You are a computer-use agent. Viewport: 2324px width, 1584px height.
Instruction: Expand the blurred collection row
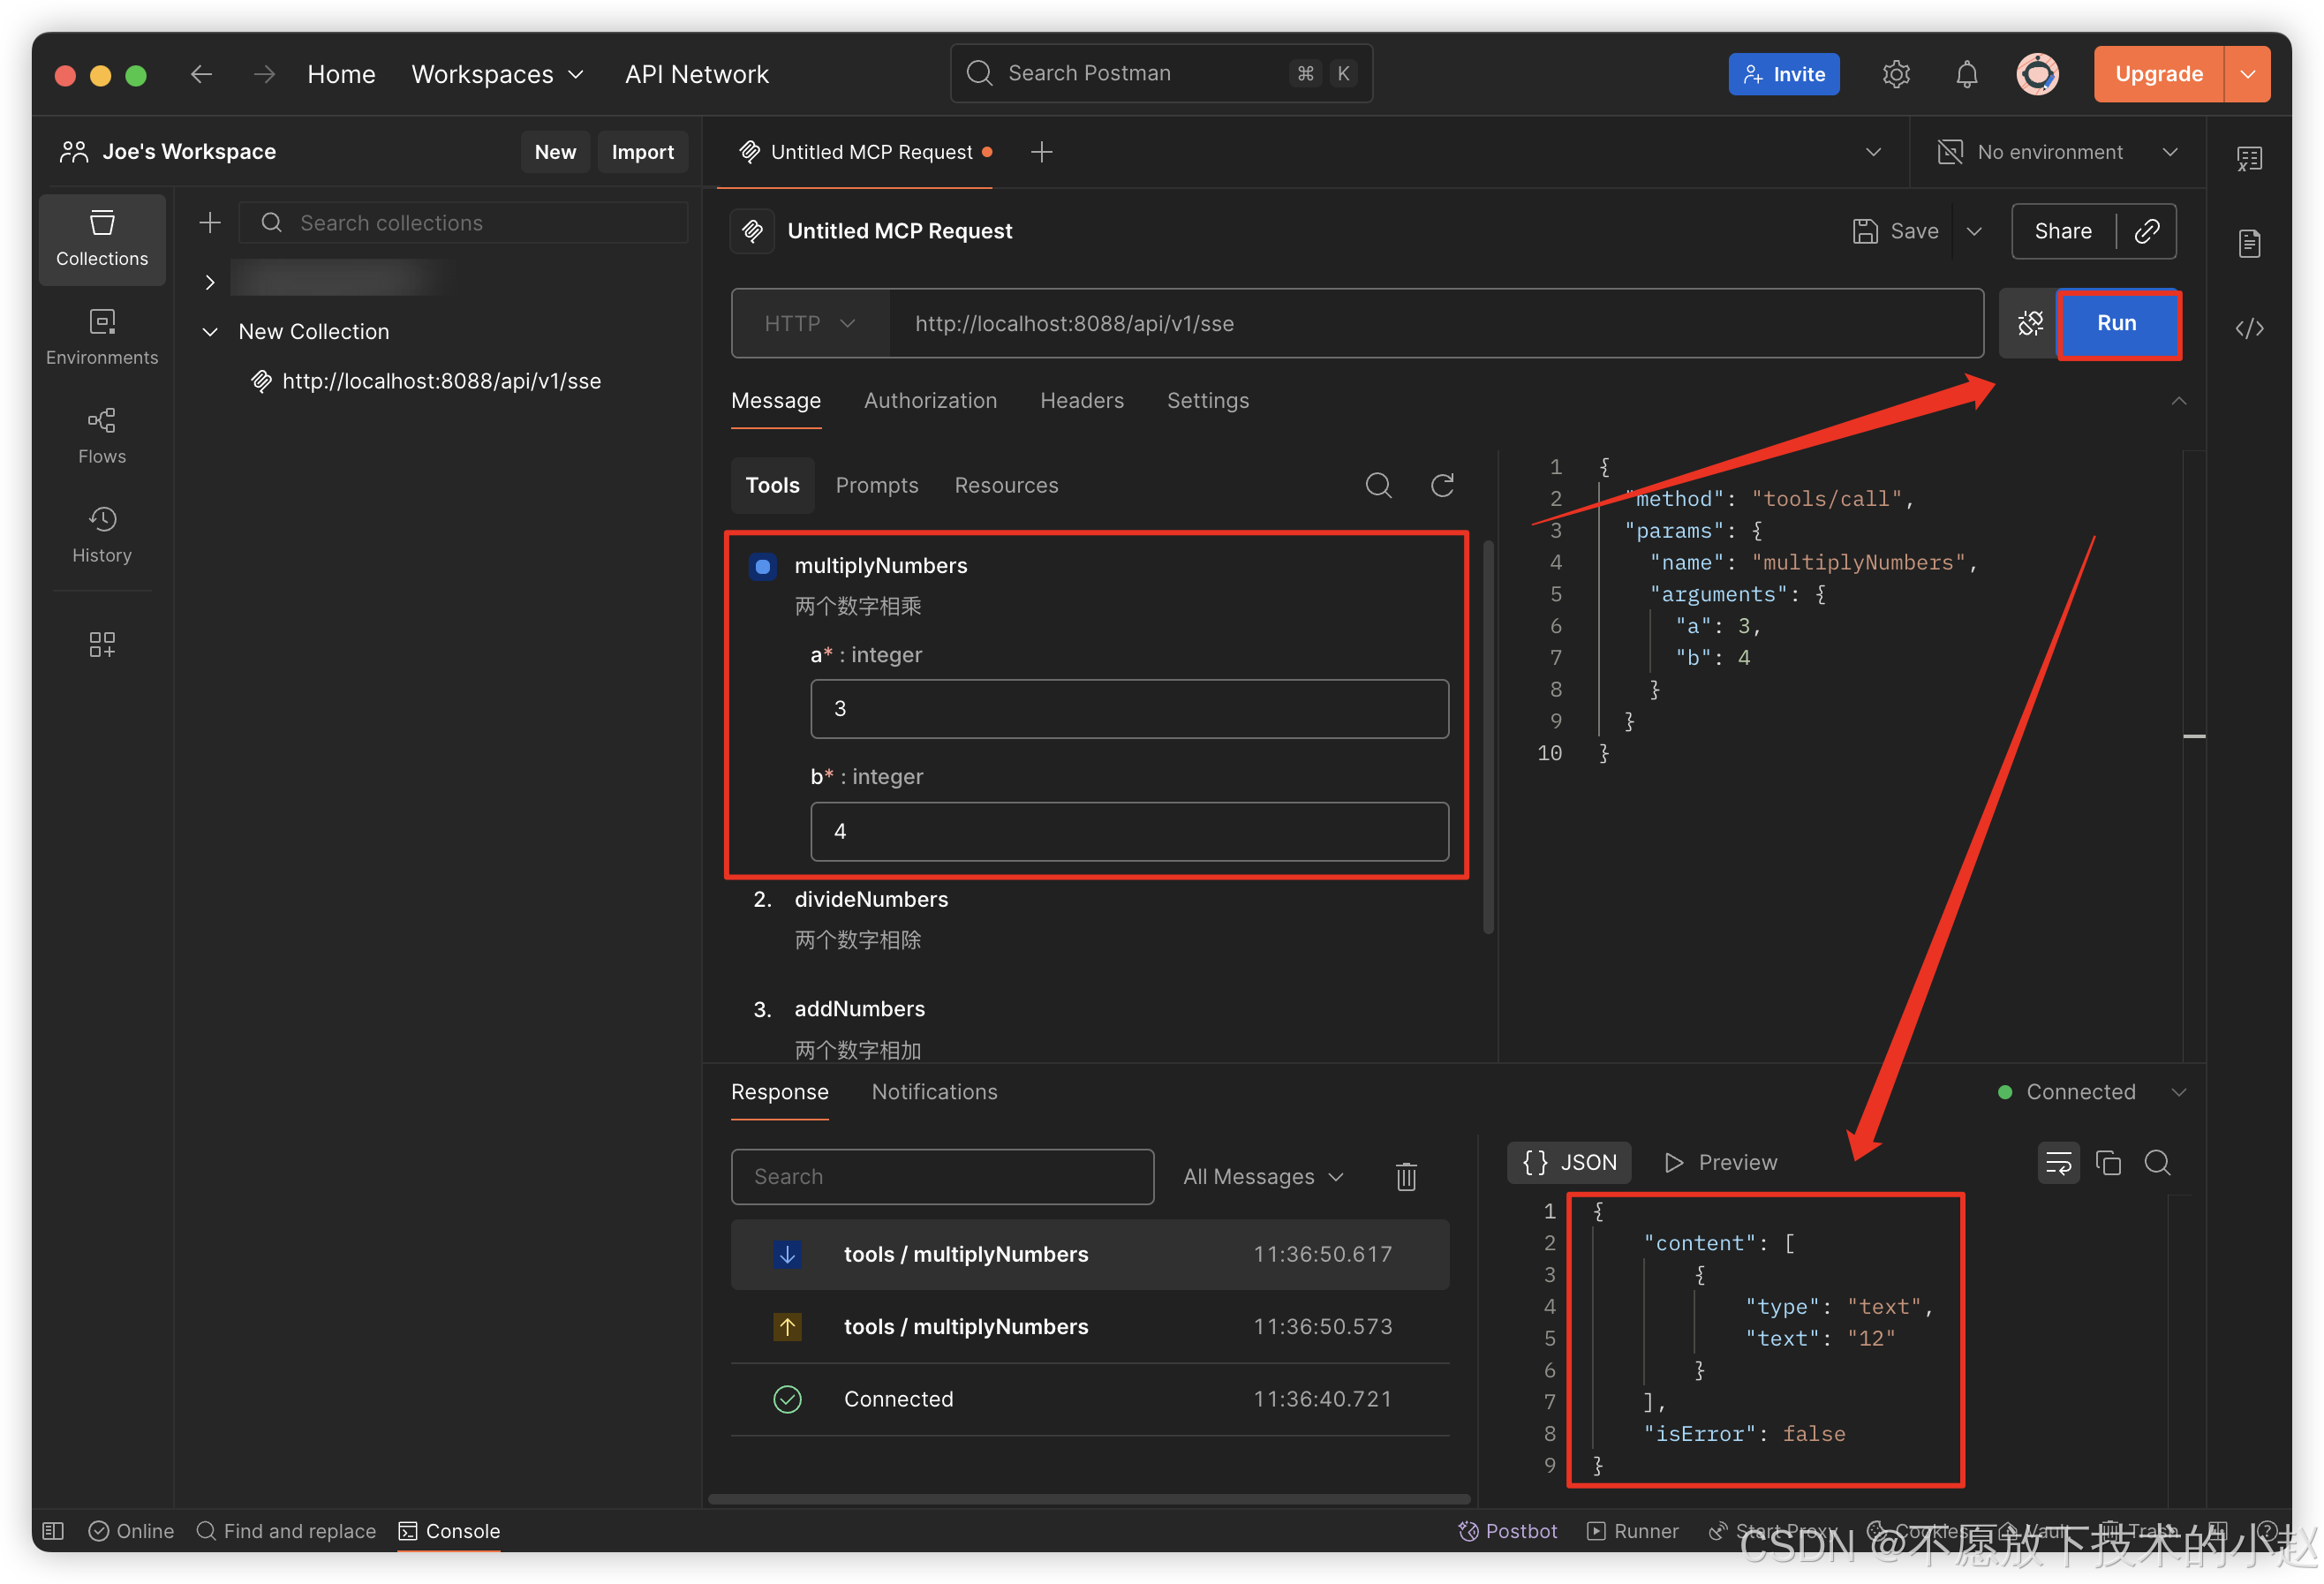pyautogui.click(x=210, y=282)
